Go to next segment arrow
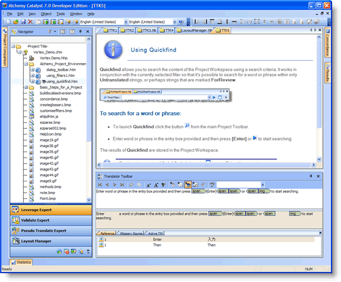This screenshot has height=282, width=341. pyautogui.click(x=115, y=185)
